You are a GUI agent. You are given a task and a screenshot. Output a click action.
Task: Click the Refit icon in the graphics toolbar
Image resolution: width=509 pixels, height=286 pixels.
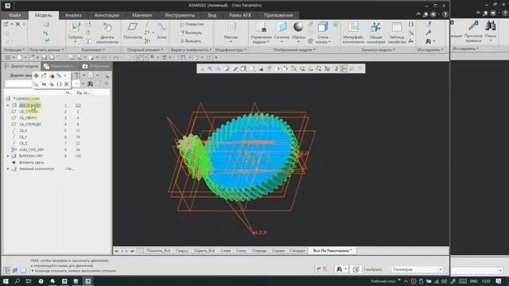202,68
